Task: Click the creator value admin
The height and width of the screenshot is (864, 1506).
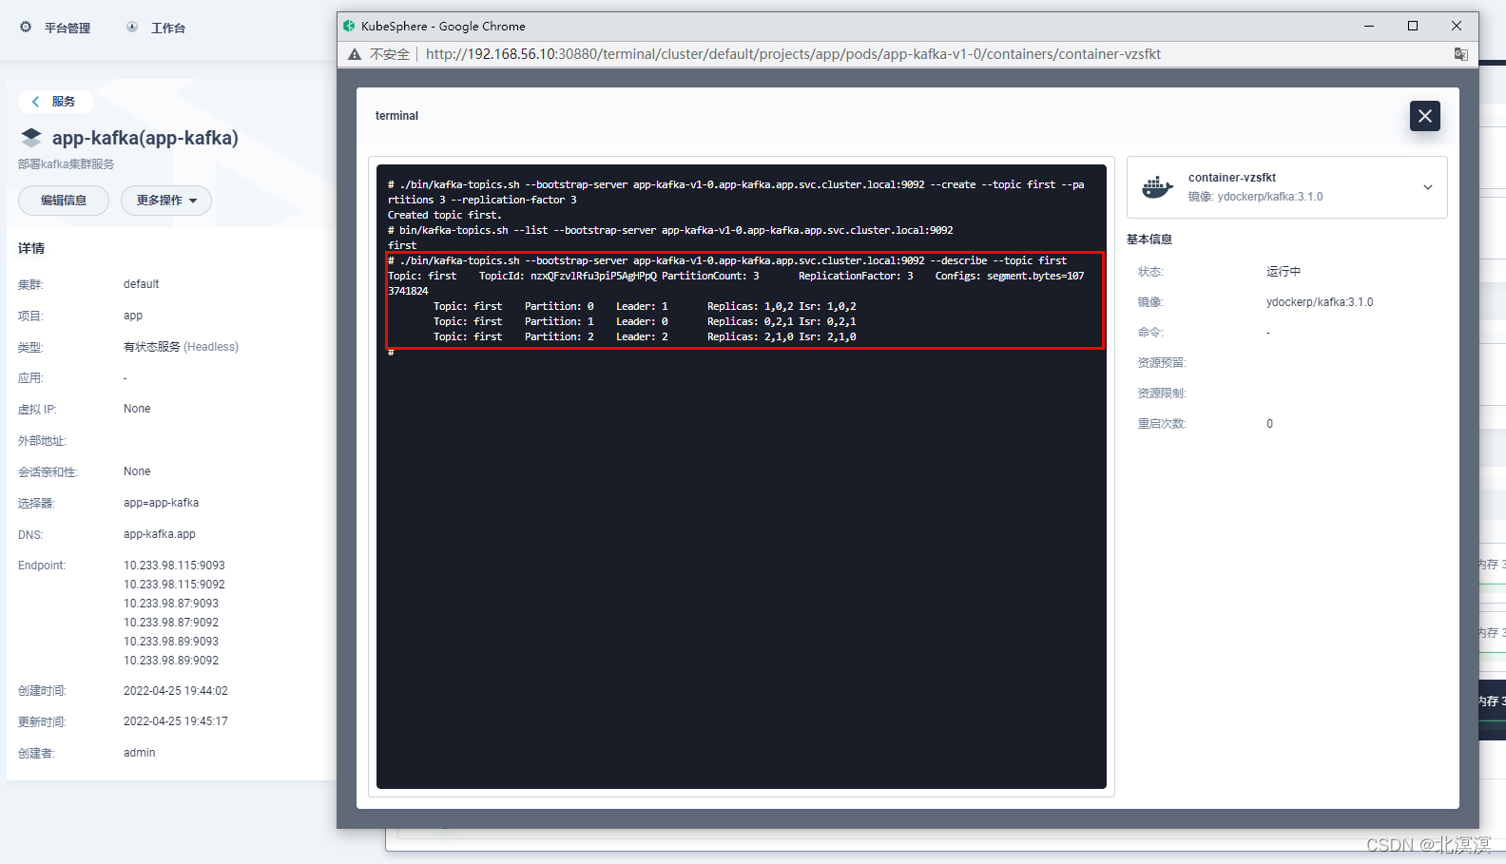Action: point(139,753)
